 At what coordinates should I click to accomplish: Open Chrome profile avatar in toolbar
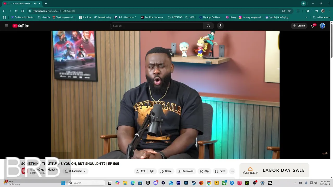tap(323, 11)
